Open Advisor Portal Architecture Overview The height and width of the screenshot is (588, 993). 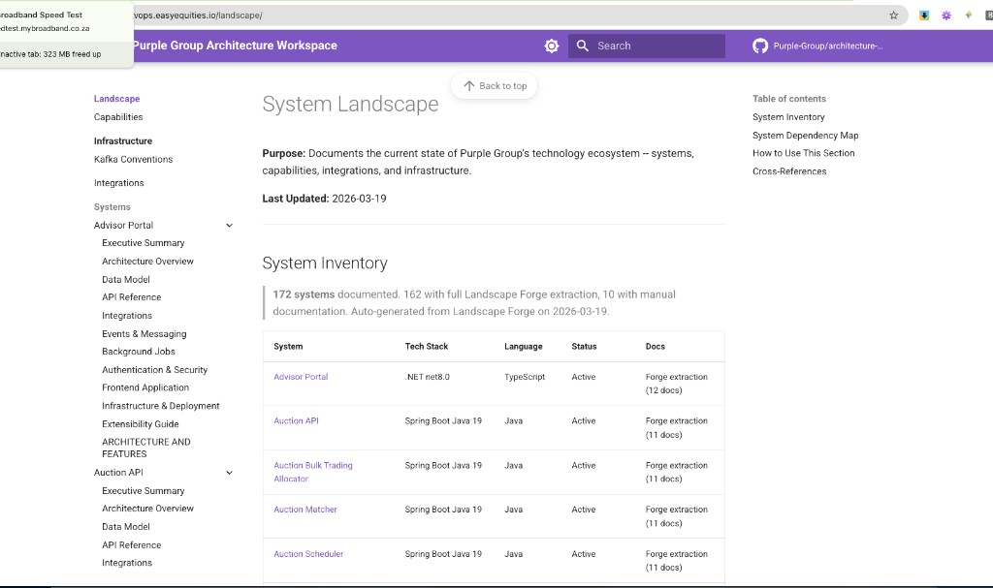click(x=147, y=262)
